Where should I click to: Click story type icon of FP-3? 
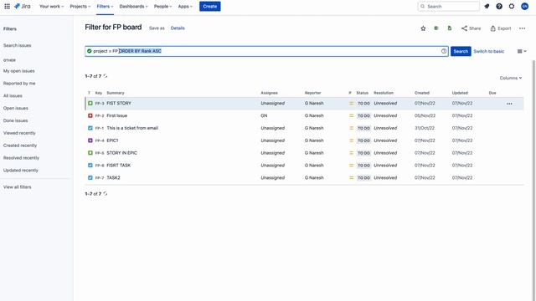coord(90,103)
